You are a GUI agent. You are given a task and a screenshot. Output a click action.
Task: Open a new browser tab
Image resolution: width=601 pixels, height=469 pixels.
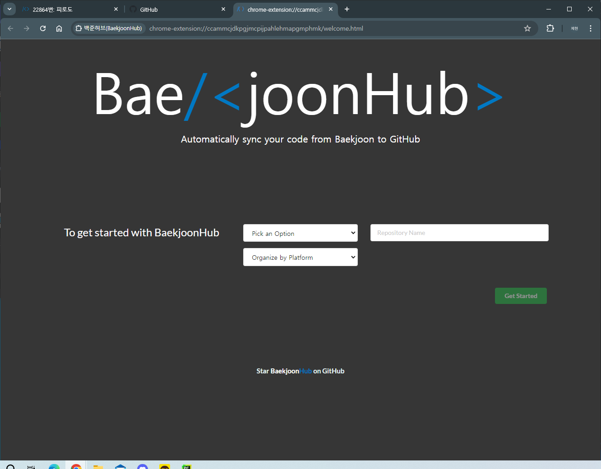click(x=347, y=9)
